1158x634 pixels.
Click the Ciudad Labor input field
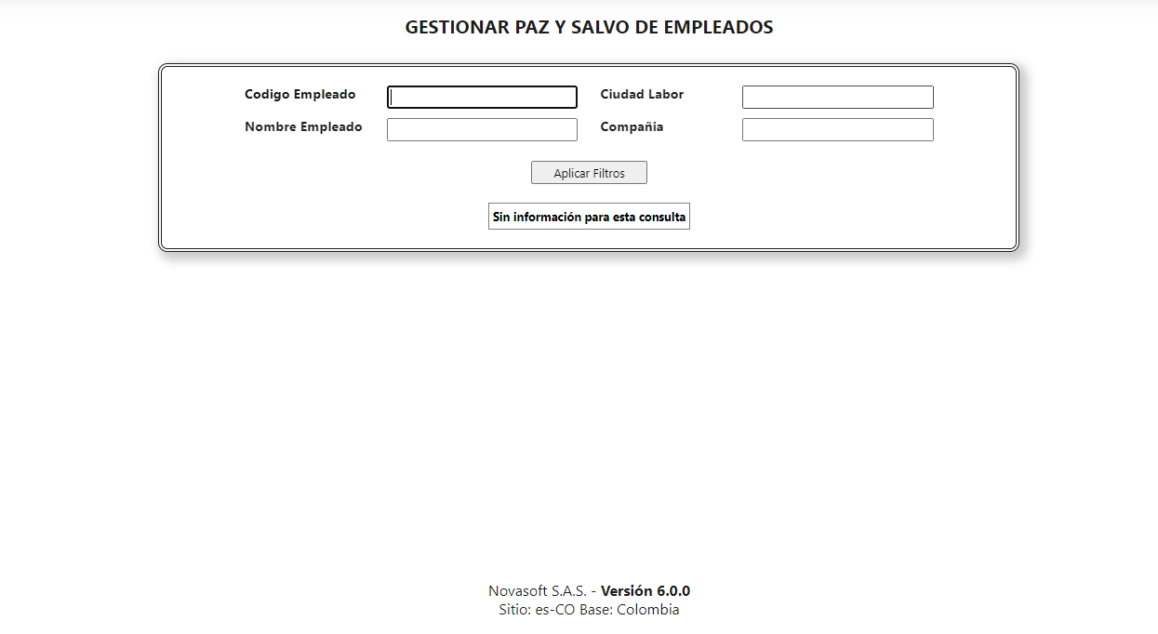[x=836, y=96]
